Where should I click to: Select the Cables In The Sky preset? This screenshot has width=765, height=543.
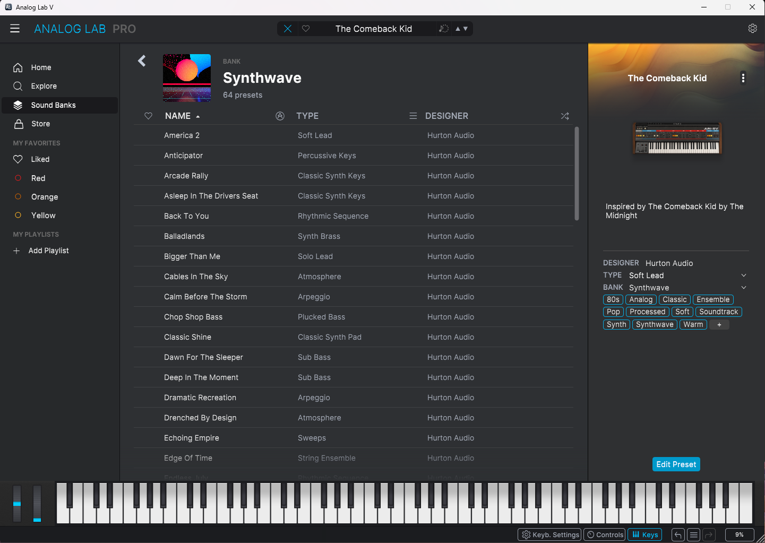click(354, 277)
